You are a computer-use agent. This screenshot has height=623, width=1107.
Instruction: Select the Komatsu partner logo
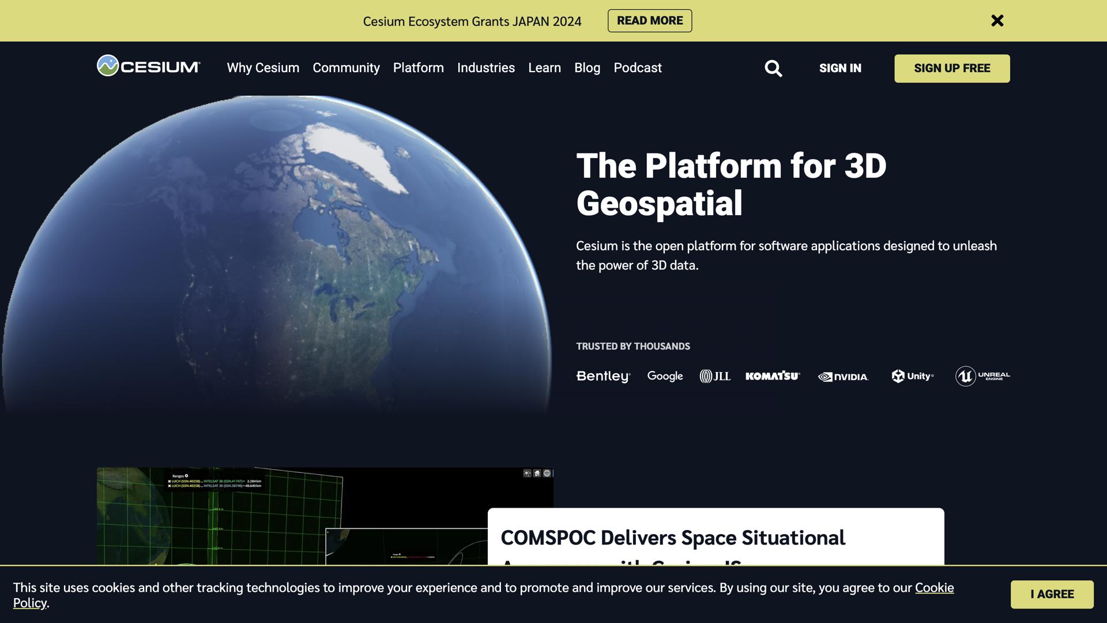pos(773,376)
